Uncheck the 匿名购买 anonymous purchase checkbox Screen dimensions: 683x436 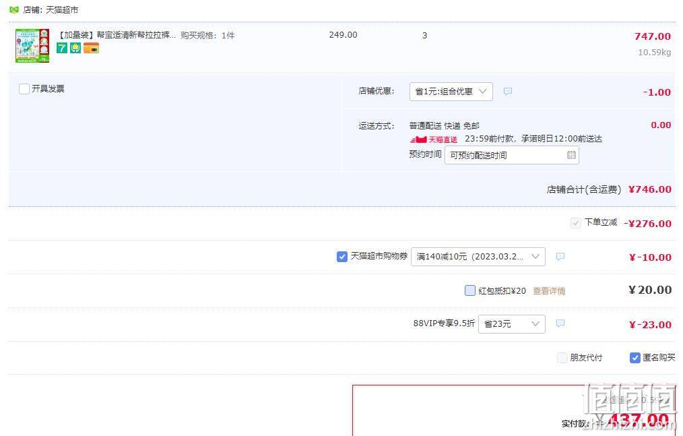pyautogui.click(x=635, y=358)
